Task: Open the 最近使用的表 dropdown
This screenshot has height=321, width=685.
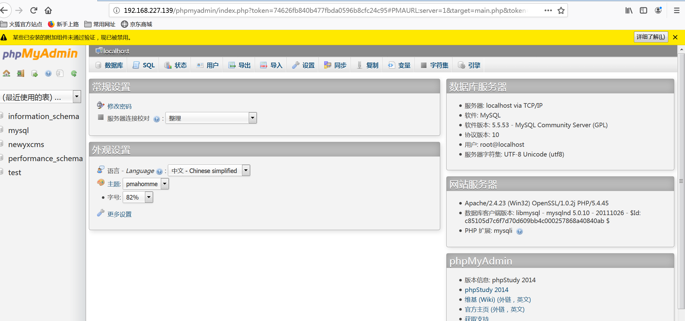Action: (x=77, y=97)
